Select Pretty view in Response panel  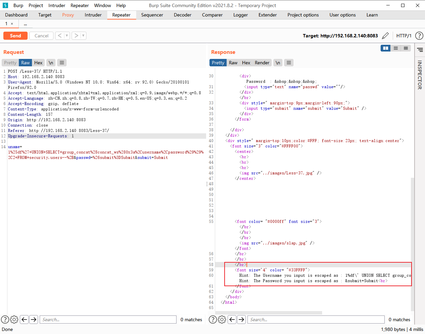pos(218,63)
